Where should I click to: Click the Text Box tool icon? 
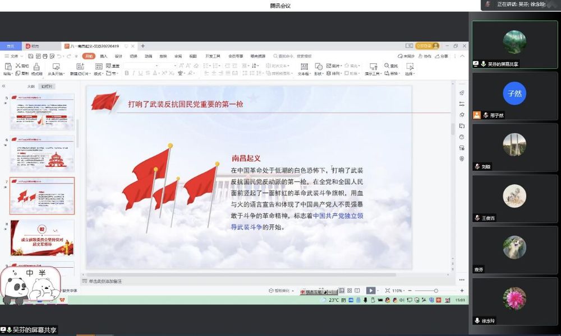[x=304, y=67]
